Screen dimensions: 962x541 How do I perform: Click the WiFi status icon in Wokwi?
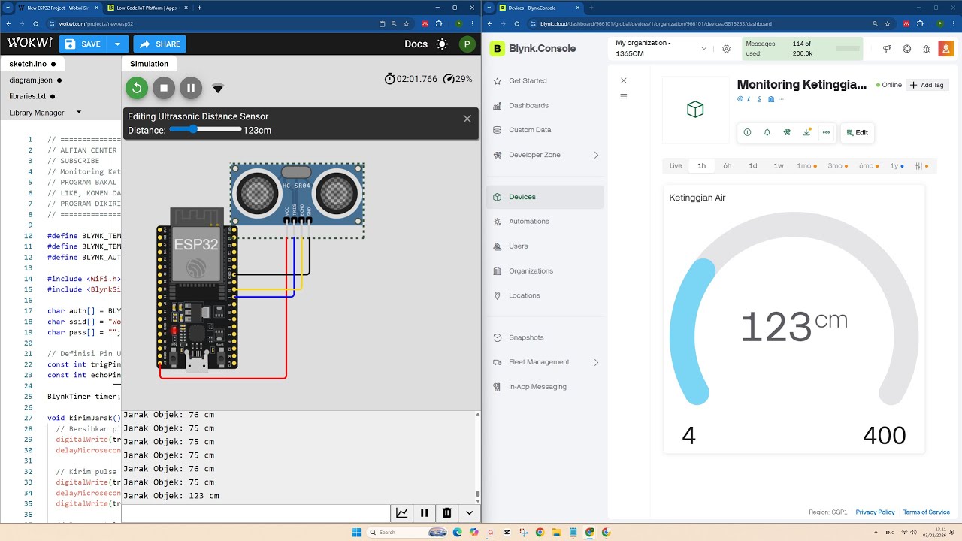pos(218,89)
